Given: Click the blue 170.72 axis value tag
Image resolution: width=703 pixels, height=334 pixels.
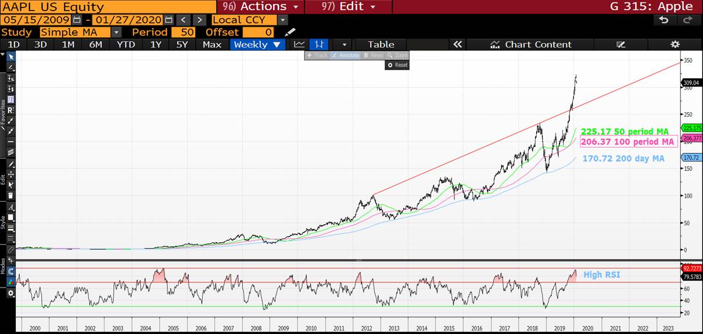Looking at the screenshot, I should coord(691,157).
